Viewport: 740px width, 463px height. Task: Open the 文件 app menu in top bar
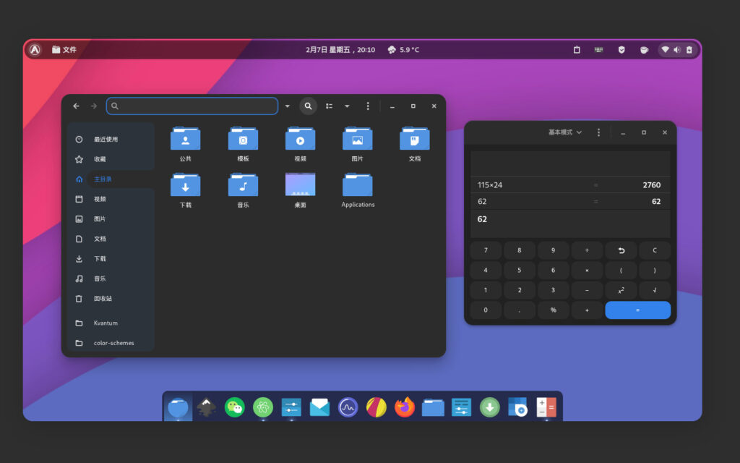[64, 50]
